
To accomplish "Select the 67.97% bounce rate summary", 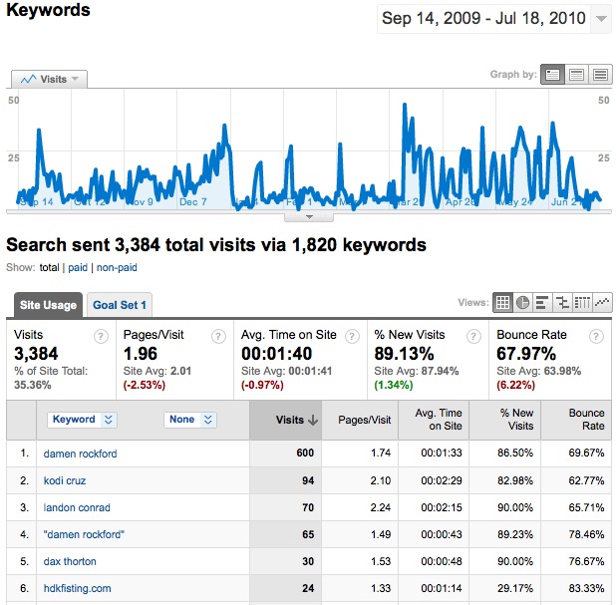I will click(x=526, y=354).
